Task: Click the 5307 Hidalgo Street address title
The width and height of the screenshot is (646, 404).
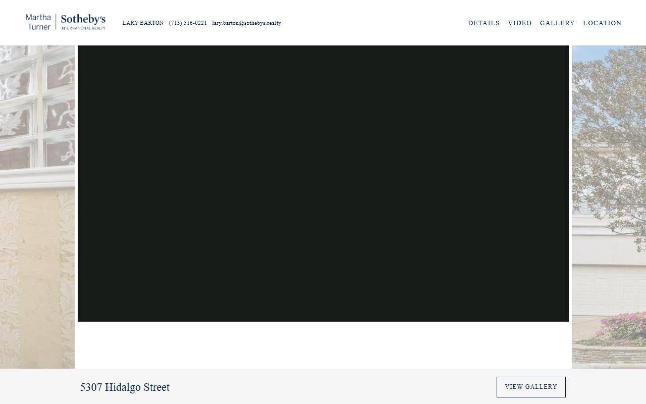Action: coord(125,387)
